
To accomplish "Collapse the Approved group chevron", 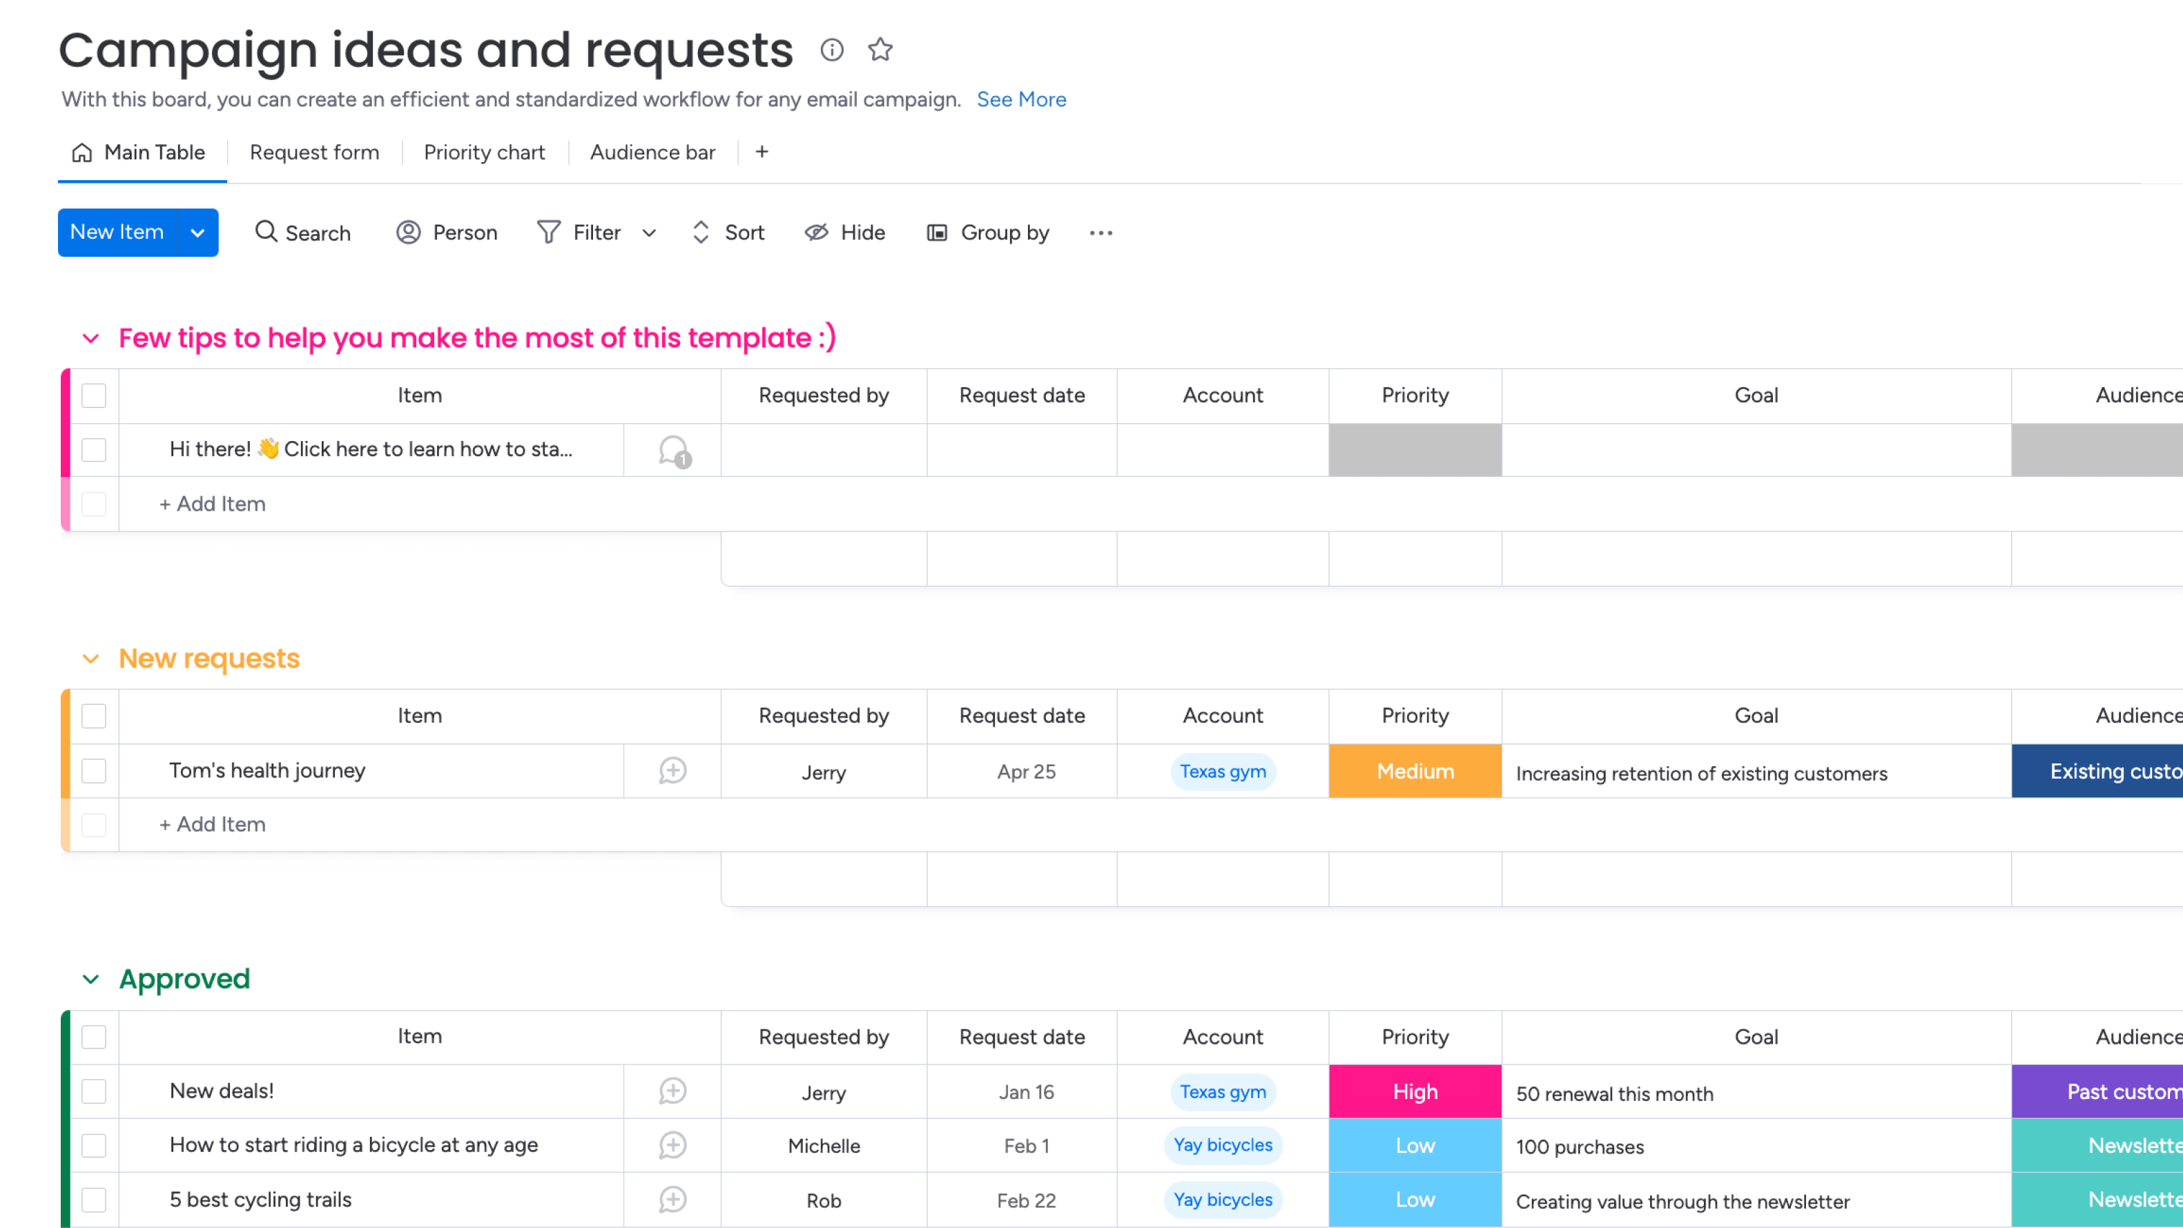I will (x=90, y=979).
